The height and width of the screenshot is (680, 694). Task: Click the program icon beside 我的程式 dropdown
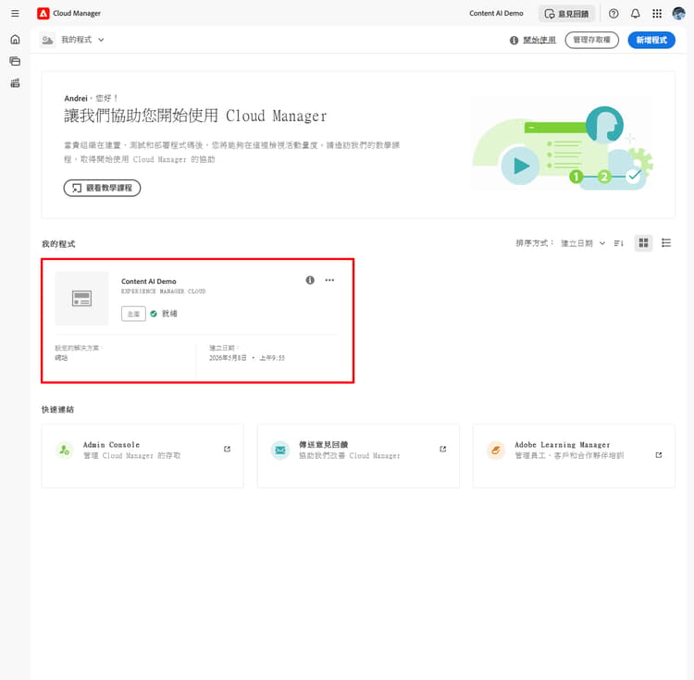pos(47,40)
